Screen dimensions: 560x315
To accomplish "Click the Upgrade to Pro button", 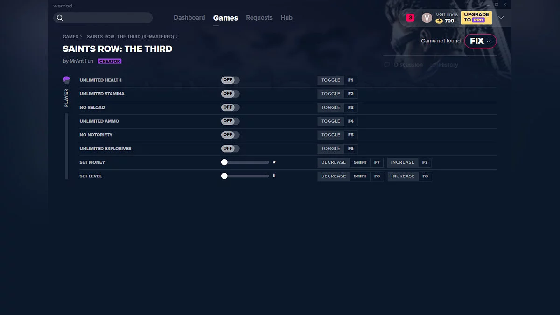I will 476,18.
